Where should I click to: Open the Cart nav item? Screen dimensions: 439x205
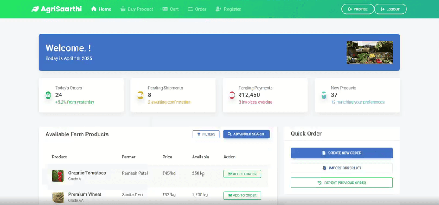[x=170, y=9]
